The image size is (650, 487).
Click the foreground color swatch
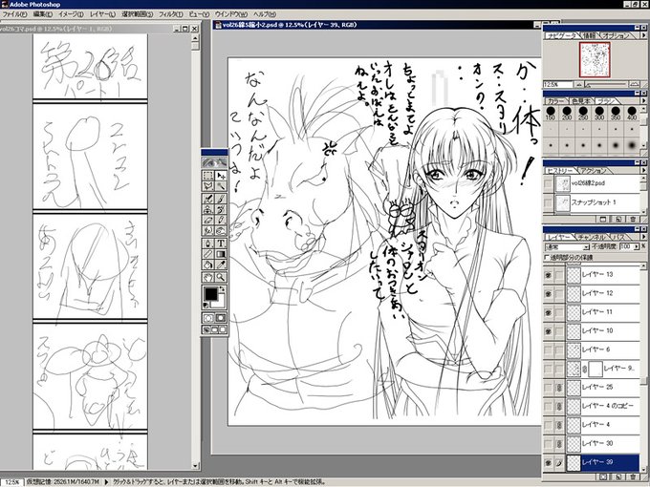(211, 293)
